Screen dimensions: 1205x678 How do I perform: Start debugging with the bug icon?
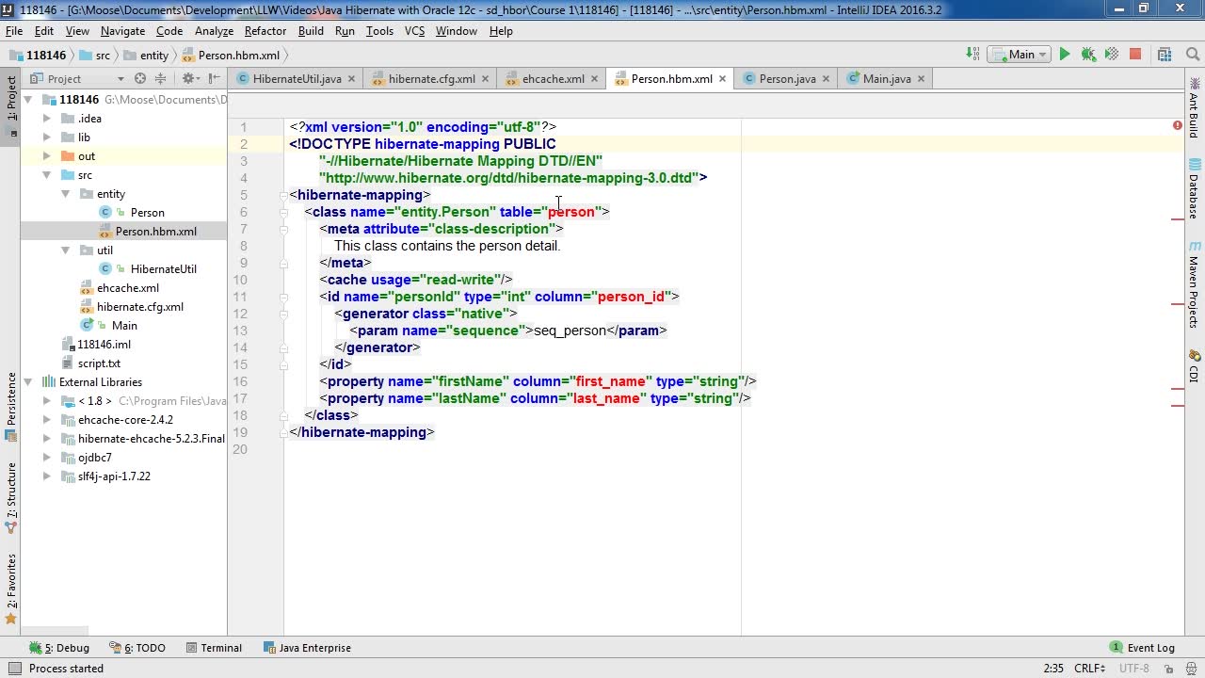click(1088, 55)
